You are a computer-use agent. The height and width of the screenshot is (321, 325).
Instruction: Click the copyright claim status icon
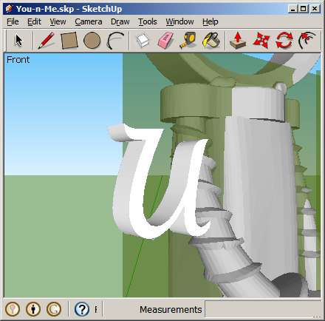tap(54, 309)
